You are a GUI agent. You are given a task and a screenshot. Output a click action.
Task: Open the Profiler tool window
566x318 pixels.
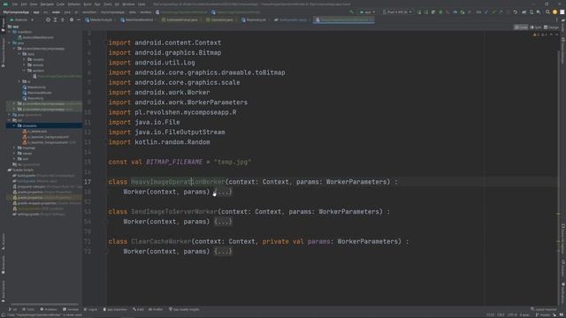coord(156,309)
